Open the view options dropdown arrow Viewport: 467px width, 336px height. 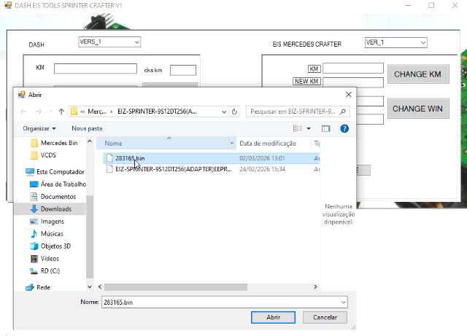[x=309, y=128]
